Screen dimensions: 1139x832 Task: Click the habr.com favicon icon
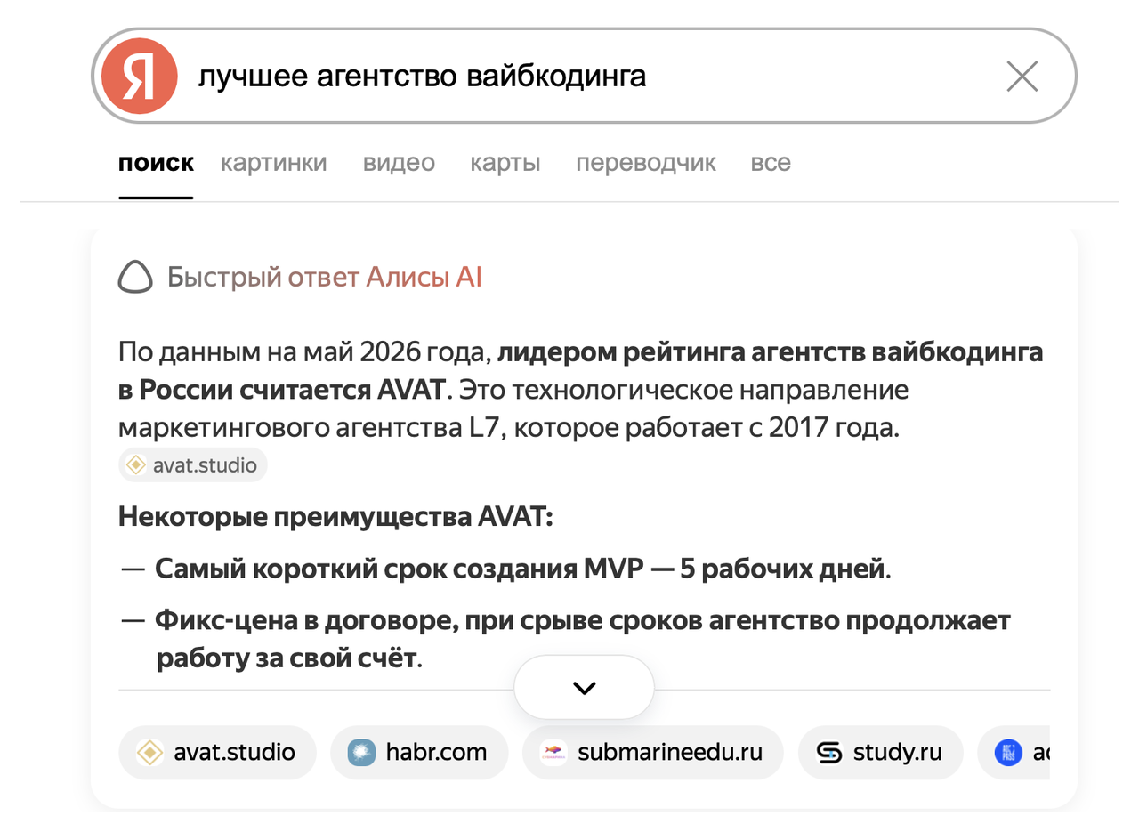[x=361, y=753]
